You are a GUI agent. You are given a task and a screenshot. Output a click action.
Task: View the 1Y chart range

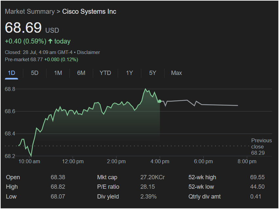point(130,73)
